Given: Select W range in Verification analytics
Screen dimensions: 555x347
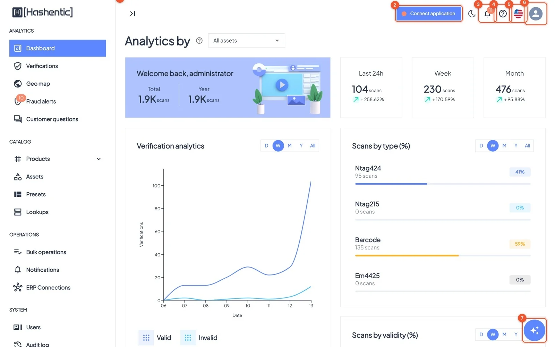Looking at the screenshot, I should 278,146.
